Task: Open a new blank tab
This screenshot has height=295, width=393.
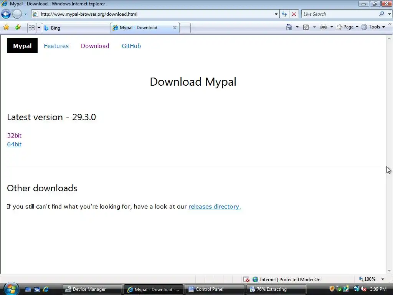Action: coord(185,28)
